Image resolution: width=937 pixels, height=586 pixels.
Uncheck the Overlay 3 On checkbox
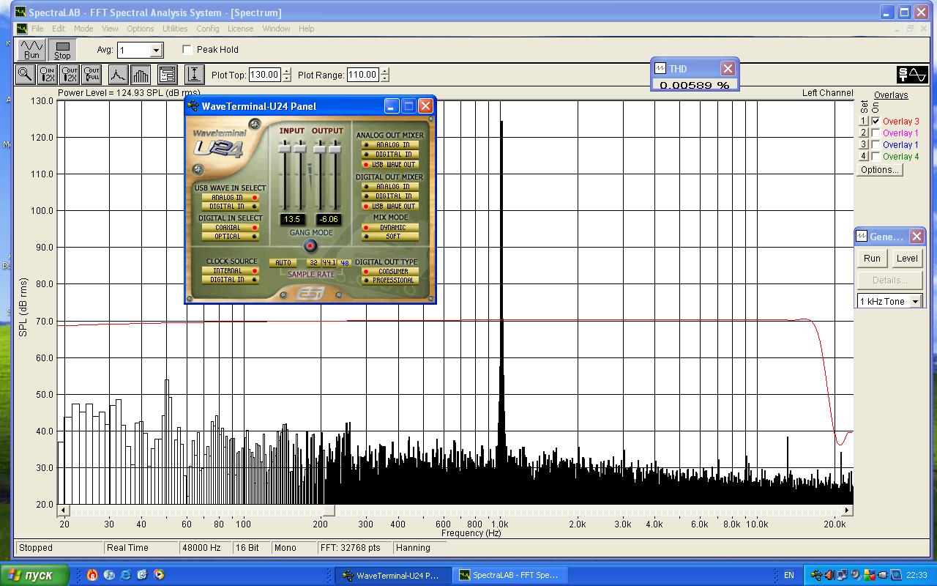(x=876, y=121)
